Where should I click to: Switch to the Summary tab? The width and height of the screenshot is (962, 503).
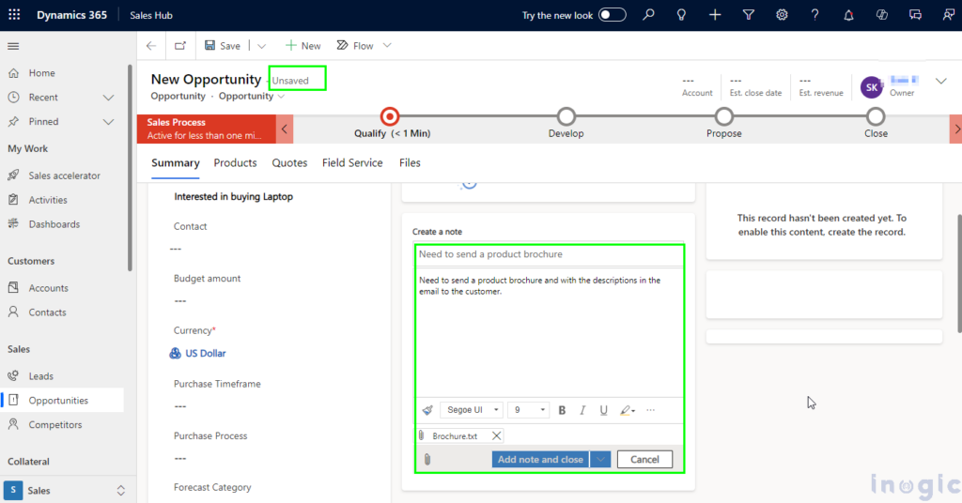(x=176, y=163)
